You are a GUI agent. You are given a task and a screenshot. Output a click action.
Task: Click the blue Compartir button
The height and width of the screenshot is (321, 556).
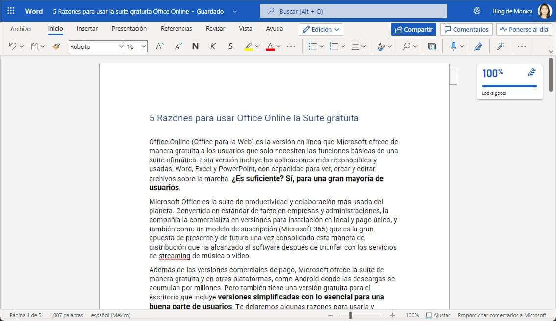click(x=413, y=29)
